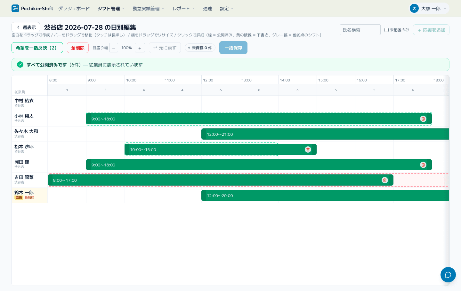461x291 pixels.
Task: Click 未保存 0 件 indicator
Action: point(200,48)
